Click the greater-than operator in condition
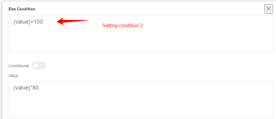276x119 pixels. [x=32, y=22]
